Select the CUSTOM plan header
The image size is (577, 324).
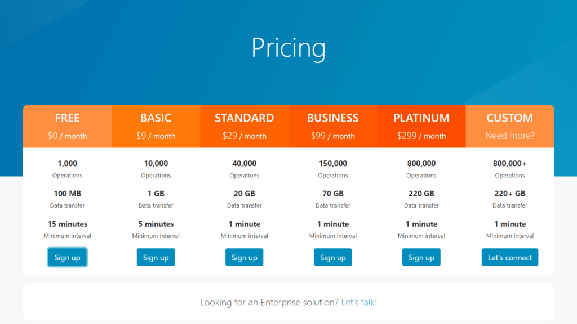[x=510, y=118]
